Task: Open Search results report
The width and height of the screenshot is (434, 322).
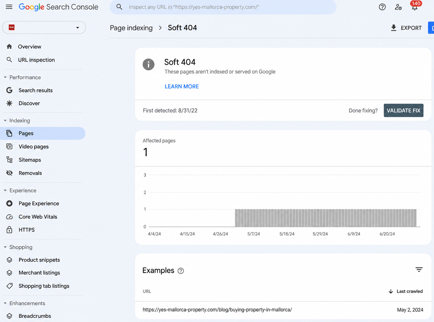Action: (35, 90)
